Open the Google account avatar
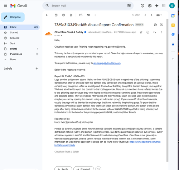This screenshot has width=179, height=170. point(172,6)
